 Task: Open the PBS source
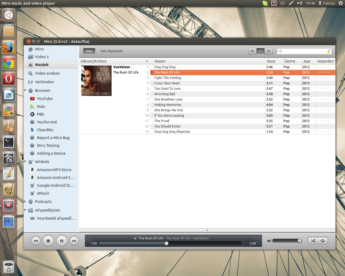pyautogui.click(x=51, y=114)
